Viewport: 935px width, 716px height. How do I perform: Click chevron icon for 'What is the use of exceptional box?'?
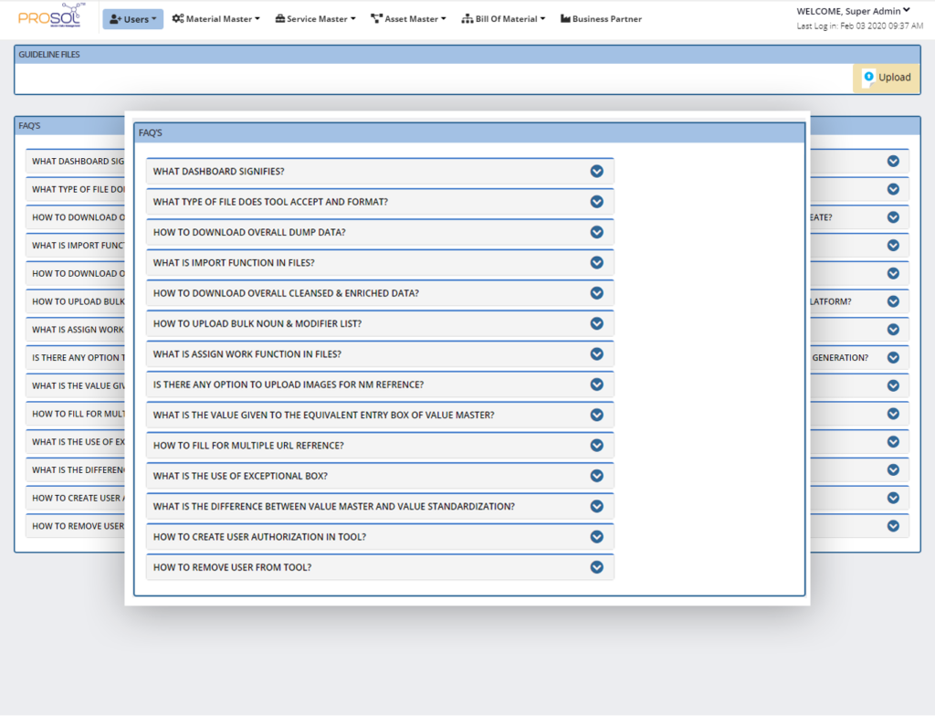coord(596,476)
